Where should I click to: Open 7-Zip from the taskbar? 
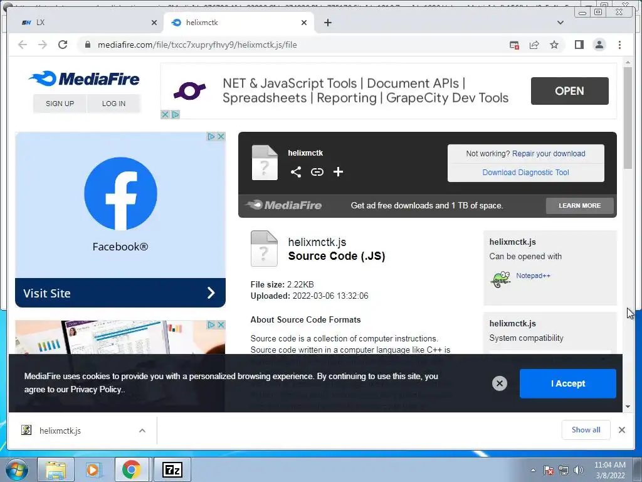[x=172, y=469]
